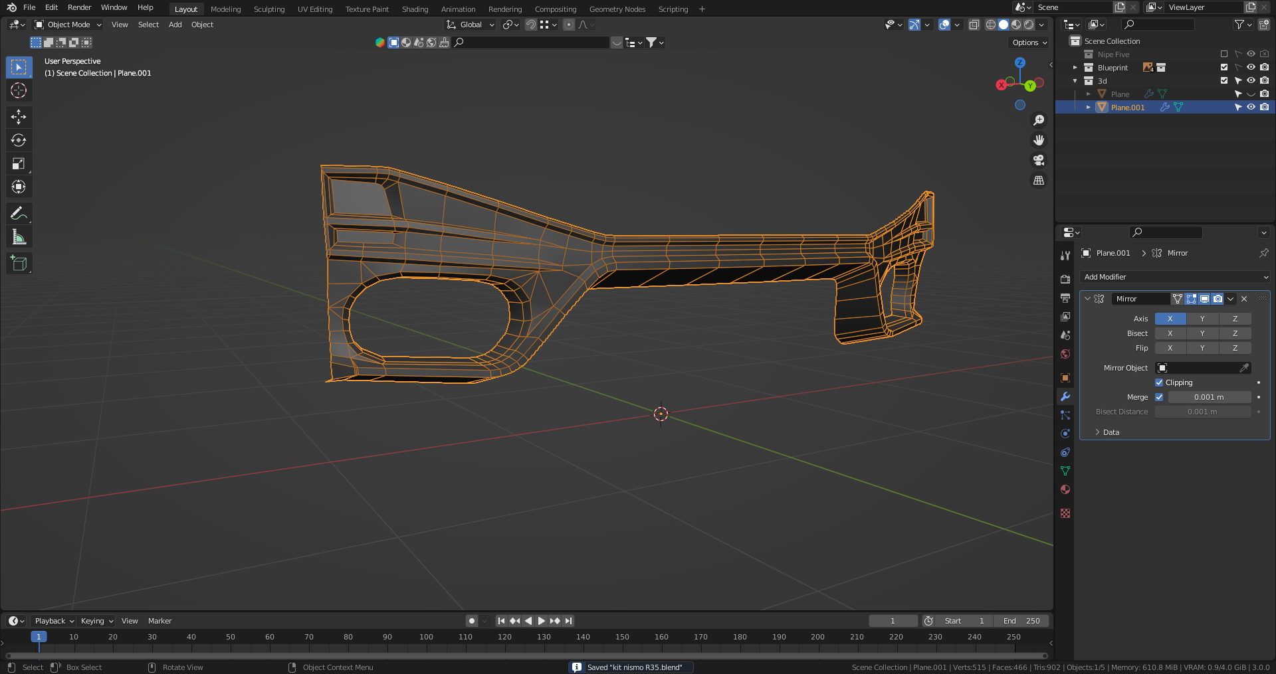Enable Bisect on X axis
This screenshot has width=1276, height=674.
(1170, 333)
